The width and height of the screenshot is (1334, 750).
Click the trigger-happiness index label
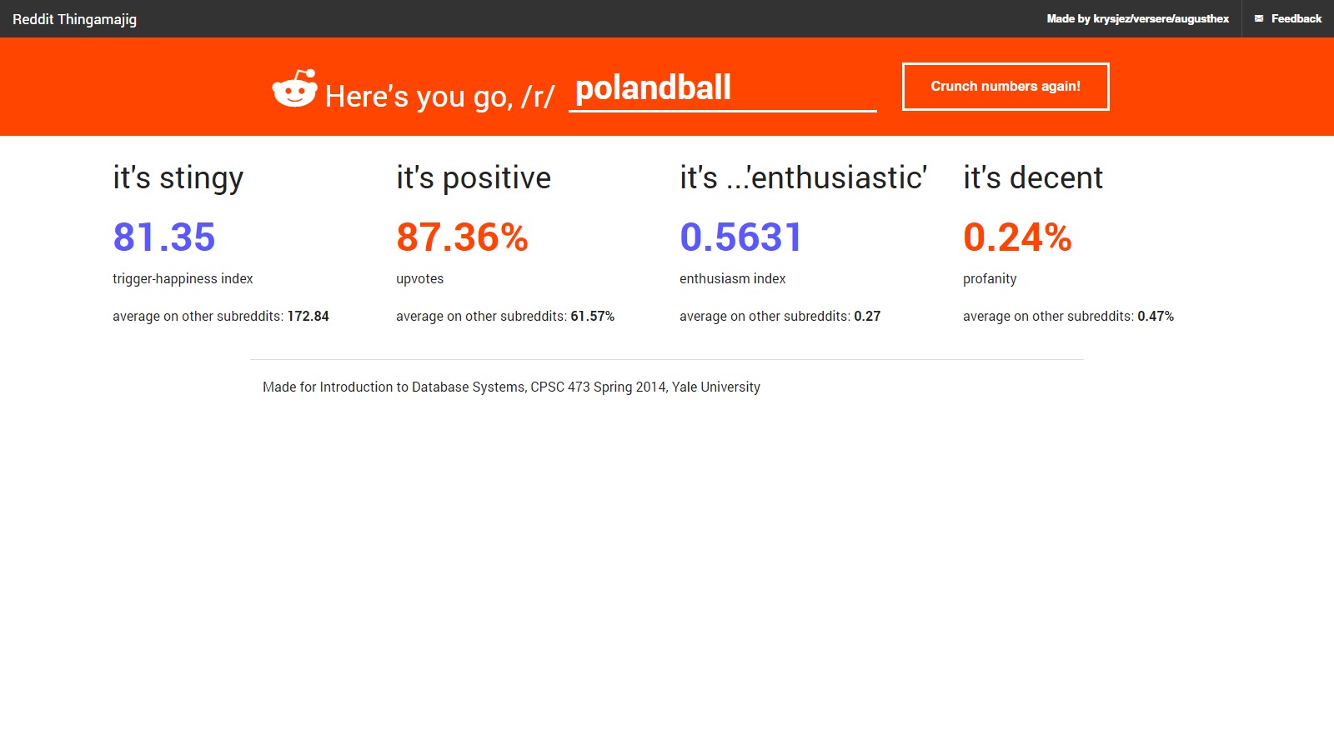pos(183,279)
